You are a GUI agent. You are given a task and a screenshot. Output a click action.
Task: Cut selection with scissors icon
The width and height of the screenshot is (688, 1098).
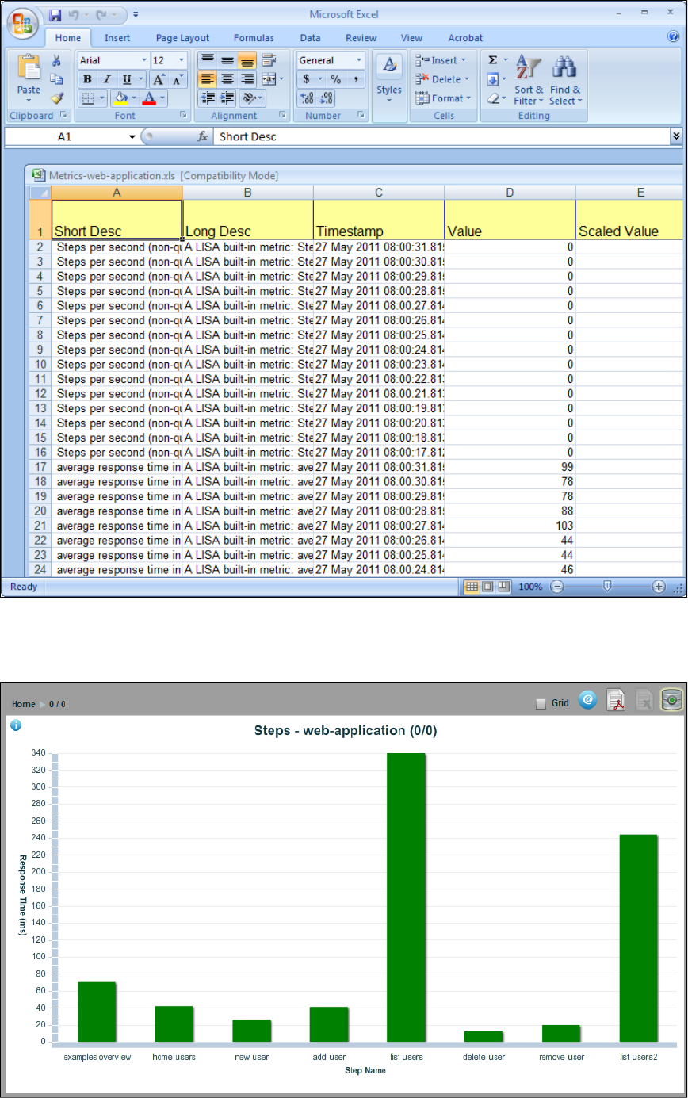[56, 60]
